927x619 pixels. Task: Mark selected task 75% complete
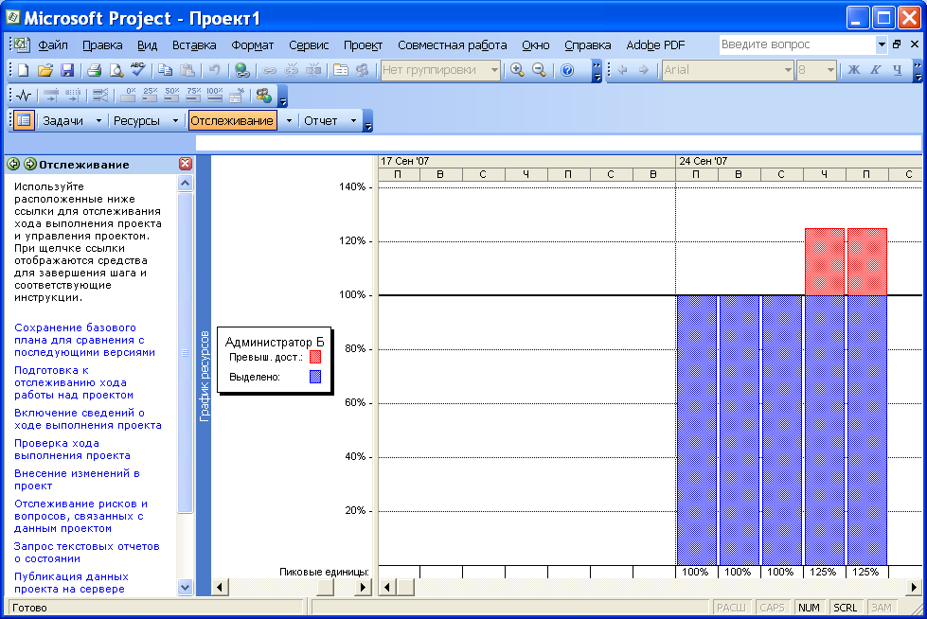193,96
